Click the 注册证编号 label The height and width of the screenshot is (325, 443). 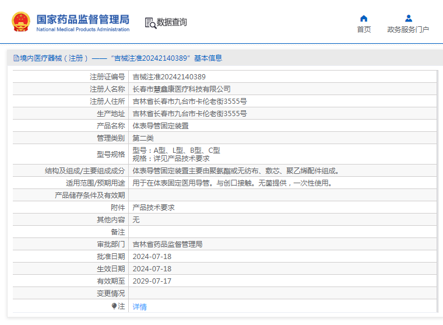point(107,77)
